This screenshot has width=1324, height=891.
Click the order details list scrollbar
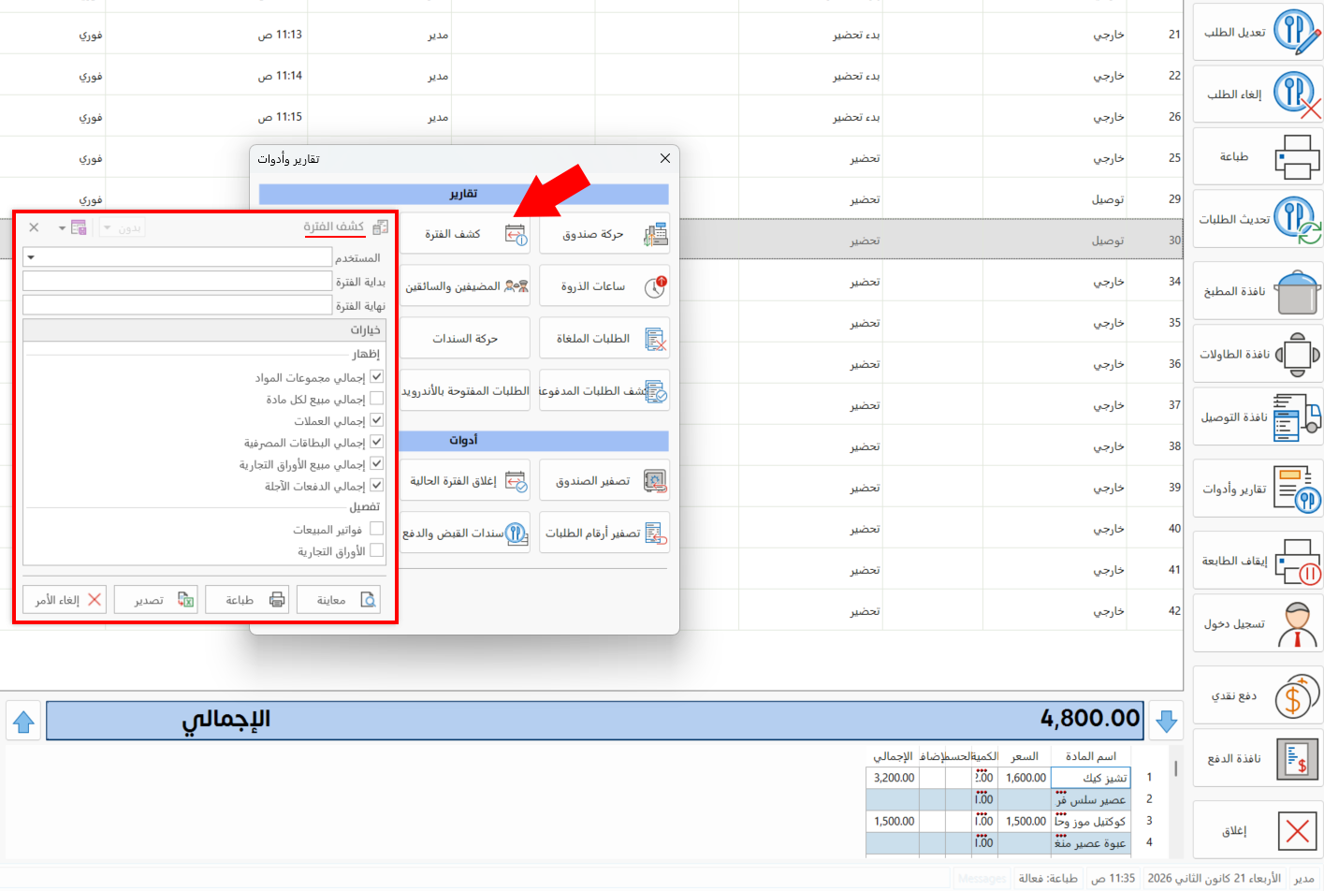coord(1175,768)
